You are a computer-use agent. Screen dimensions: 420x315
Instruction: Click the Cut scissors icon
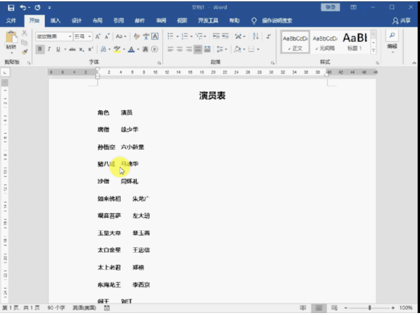(24, 33)
